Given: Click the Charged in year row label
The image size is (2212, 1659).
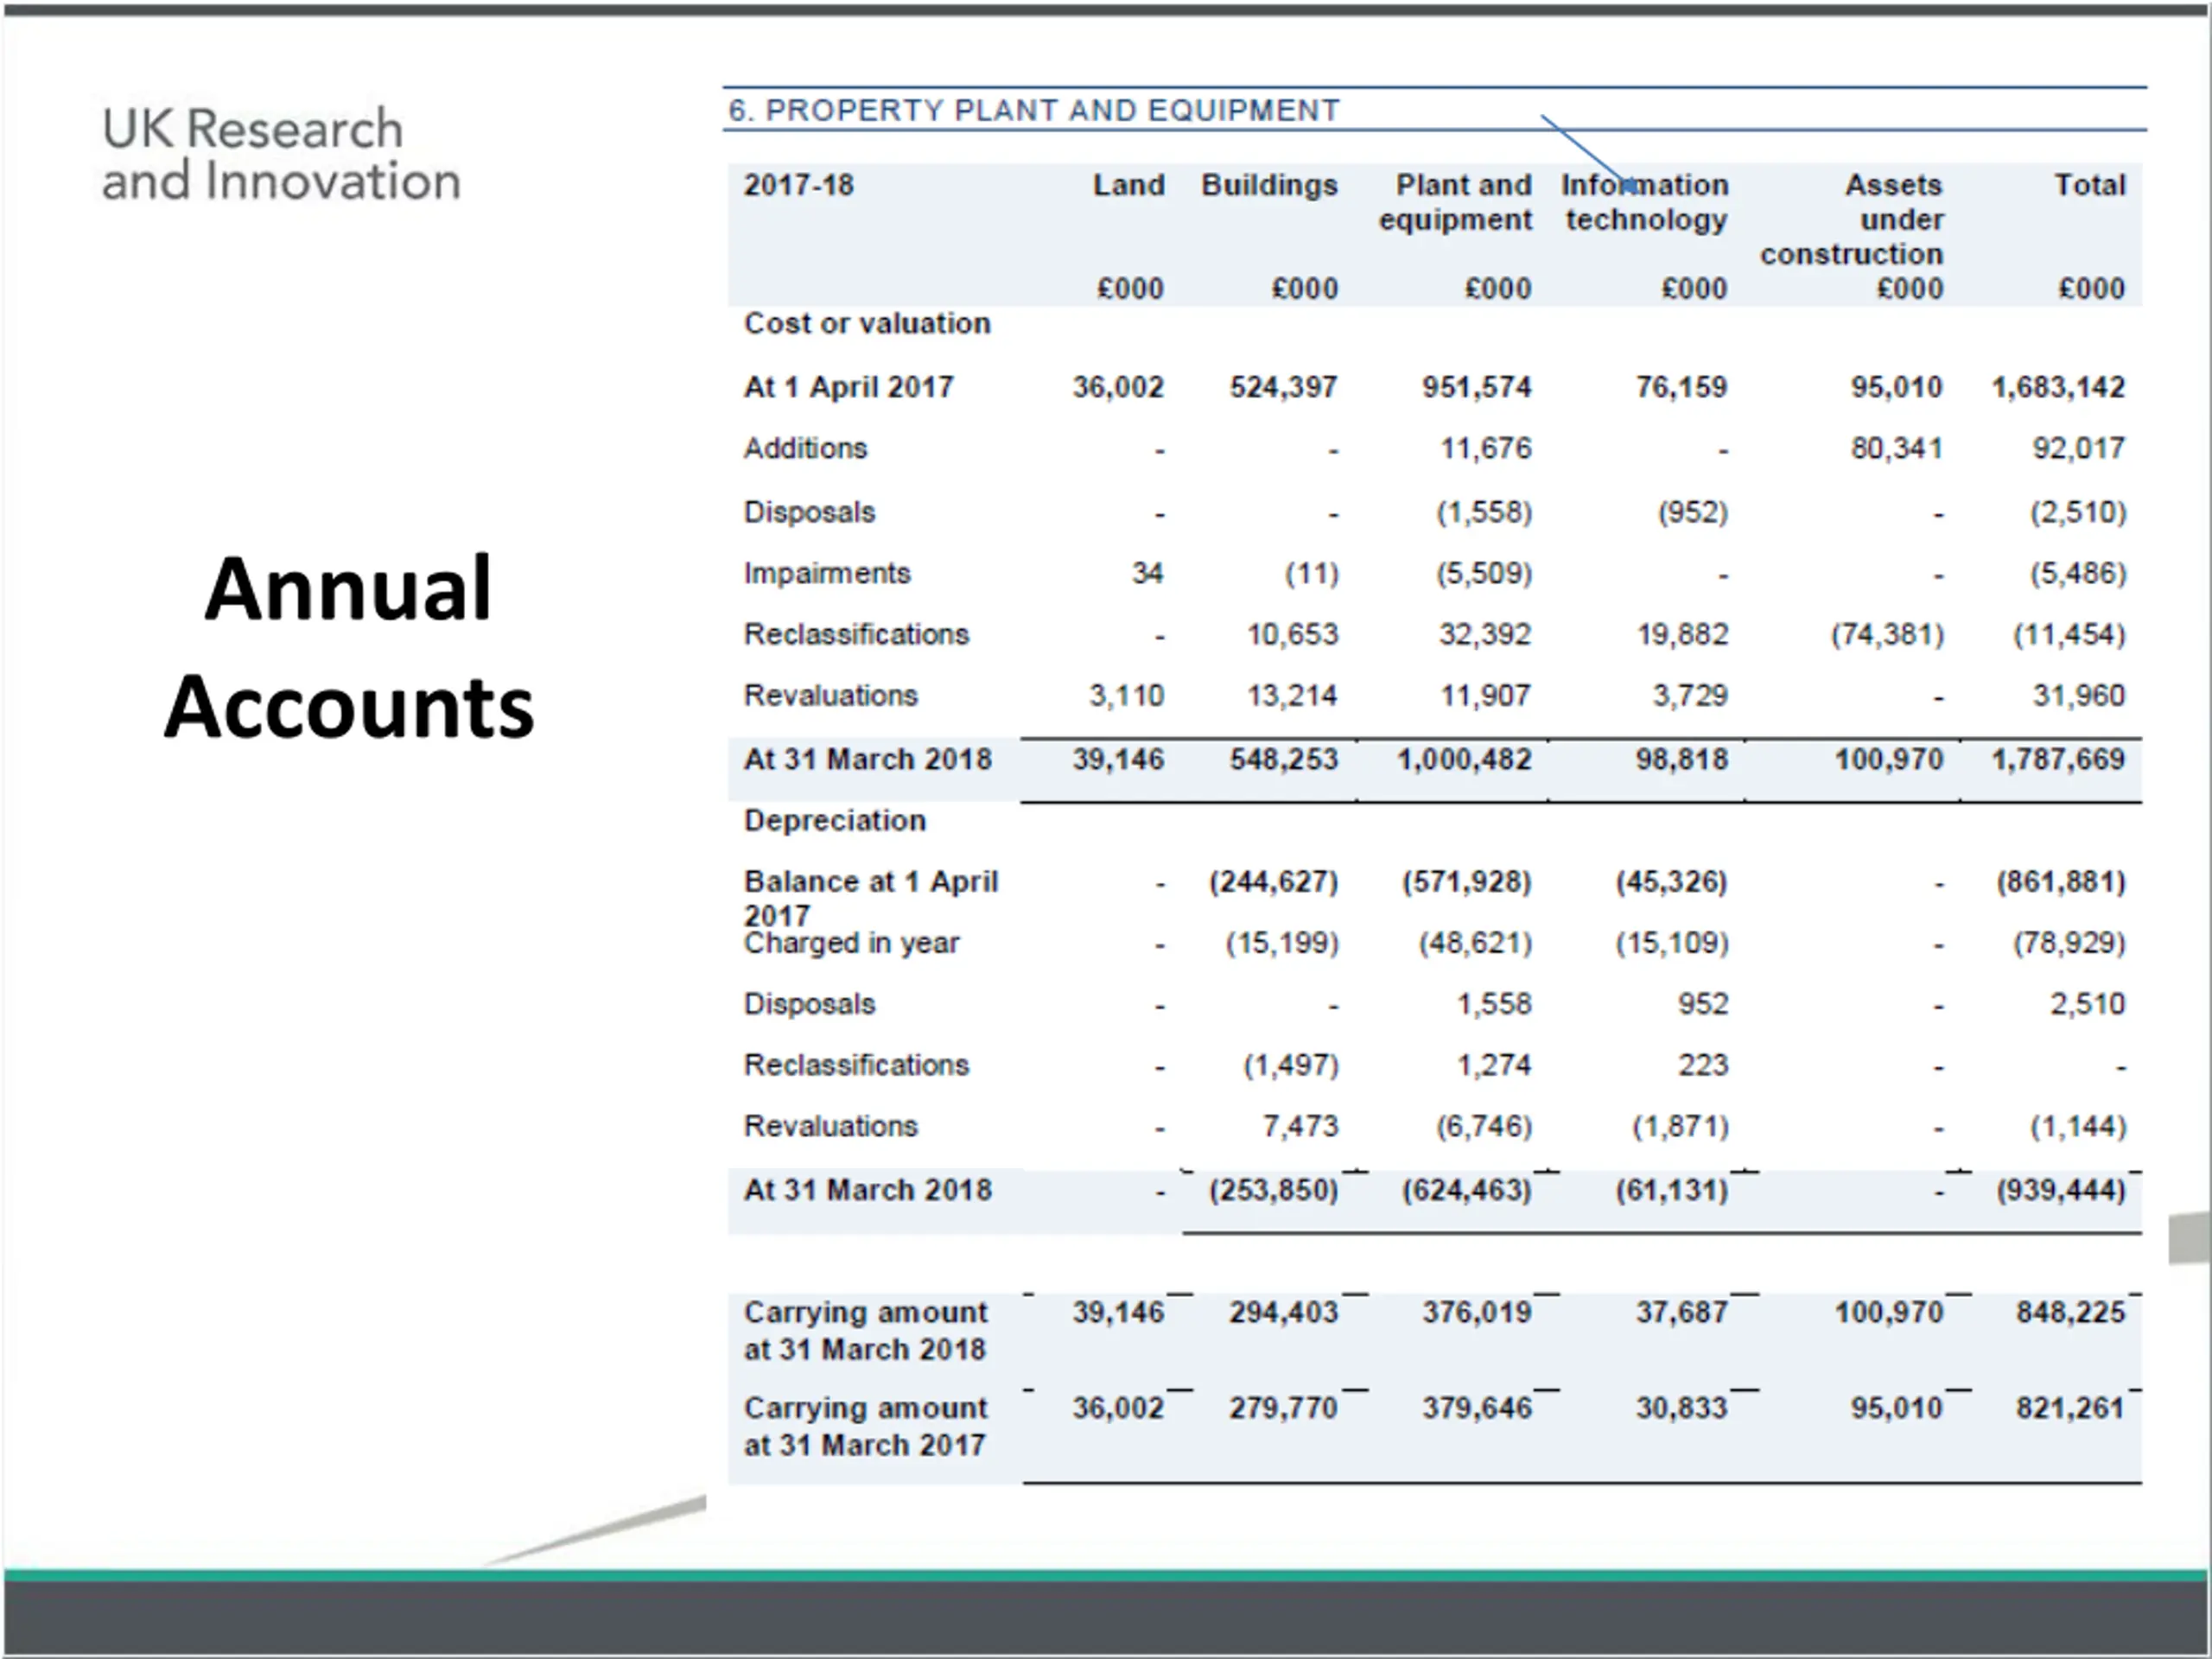Looking at the screenshot, I should (851, 943).
